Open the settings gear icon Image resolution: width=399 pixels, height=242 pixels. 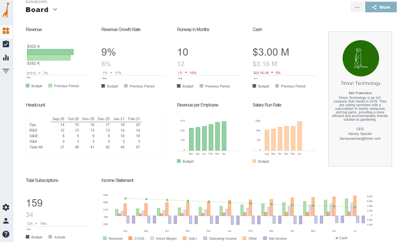click(x=6, y=207)
